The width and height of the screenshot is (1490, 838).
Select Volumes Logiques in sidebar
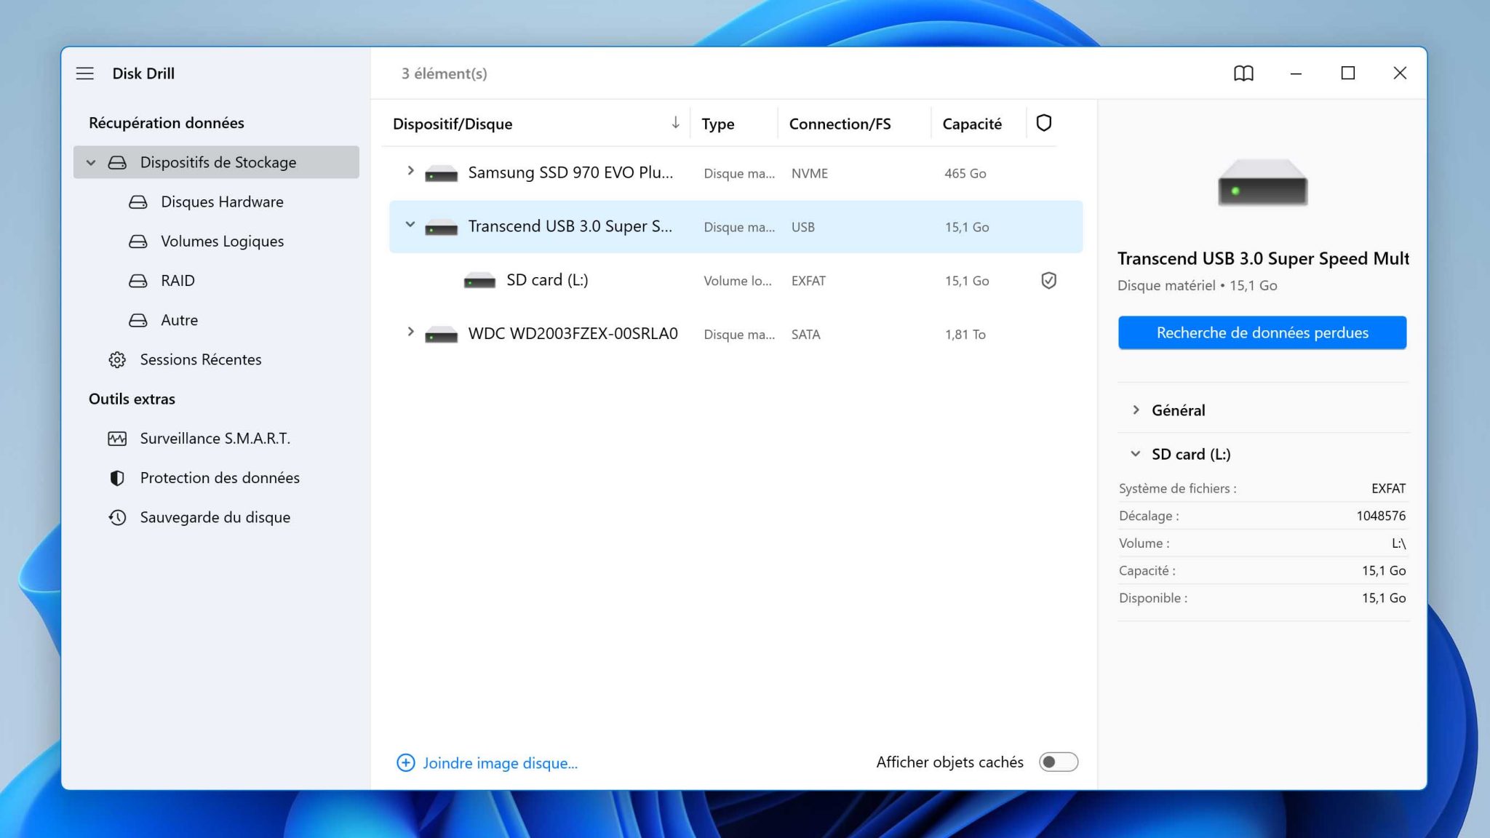click(x=222, y=242)
